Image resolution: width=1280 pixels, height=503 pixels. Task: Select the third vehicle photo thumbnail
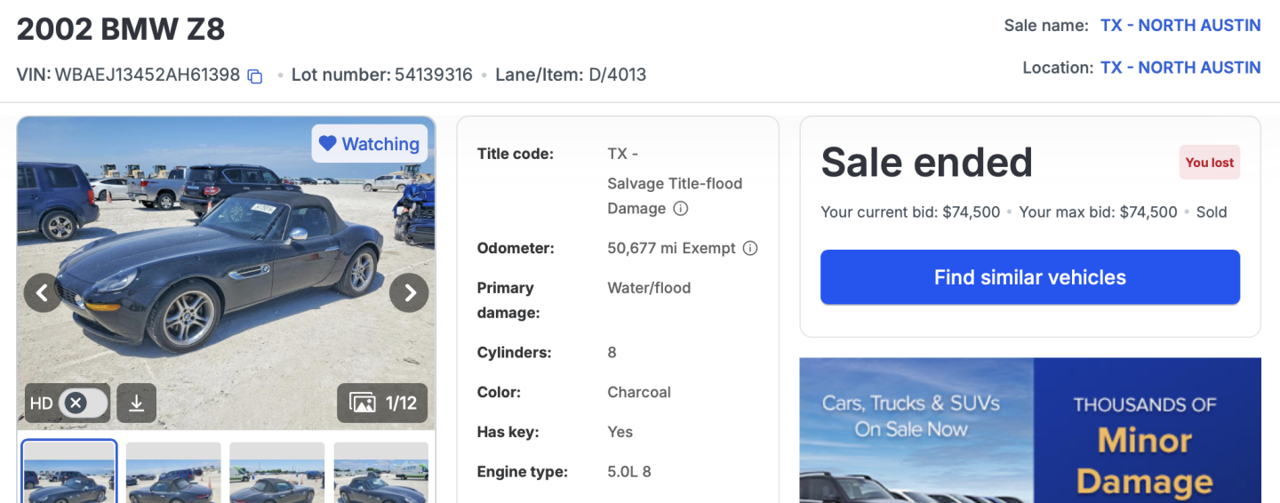277,472
